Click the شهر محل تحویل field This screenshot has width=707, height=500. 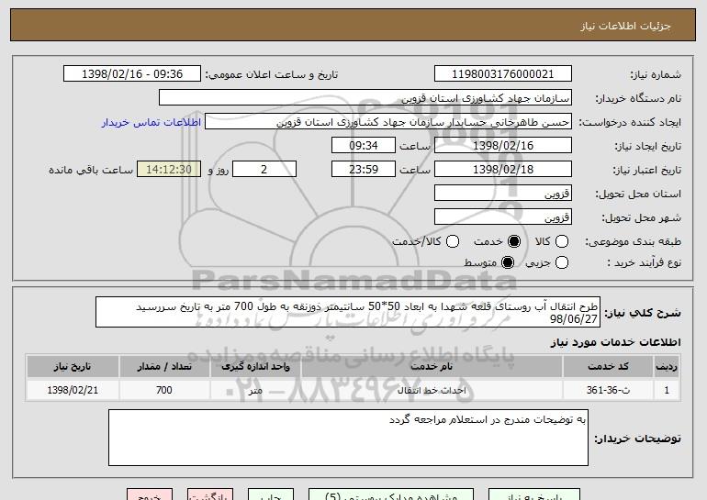click(x=503, y=217)
